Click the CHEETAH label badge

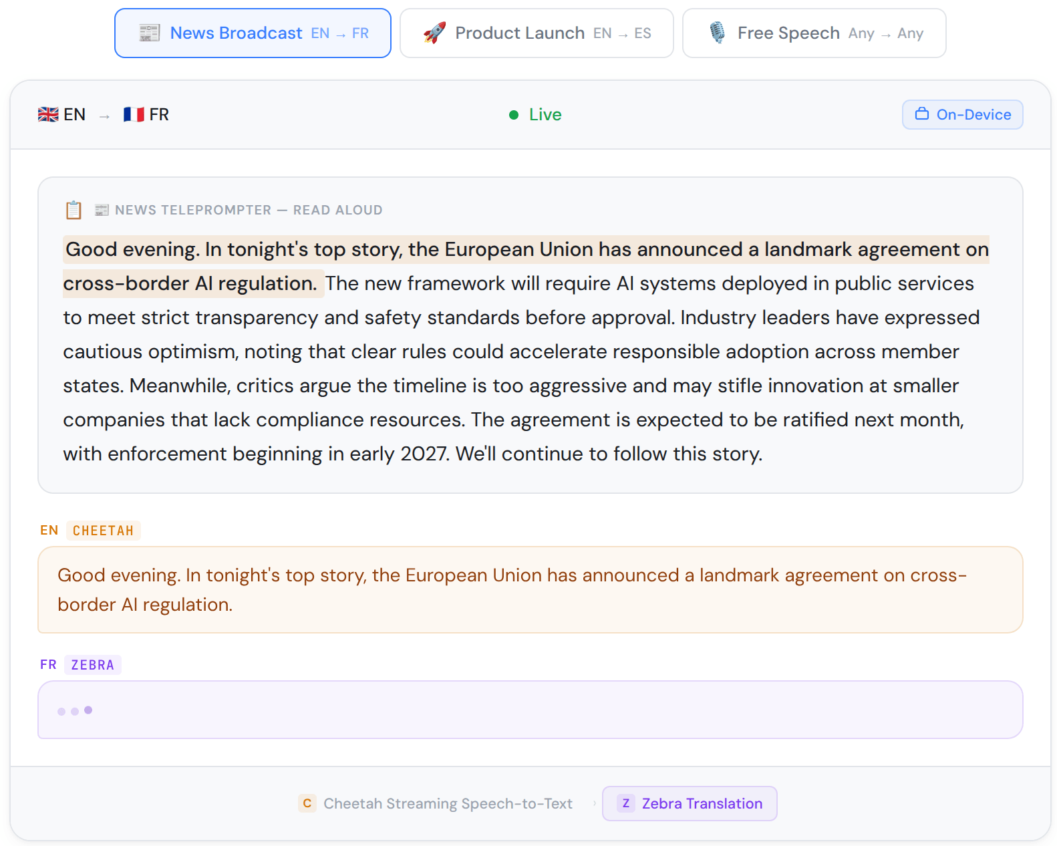click(104, 531)
